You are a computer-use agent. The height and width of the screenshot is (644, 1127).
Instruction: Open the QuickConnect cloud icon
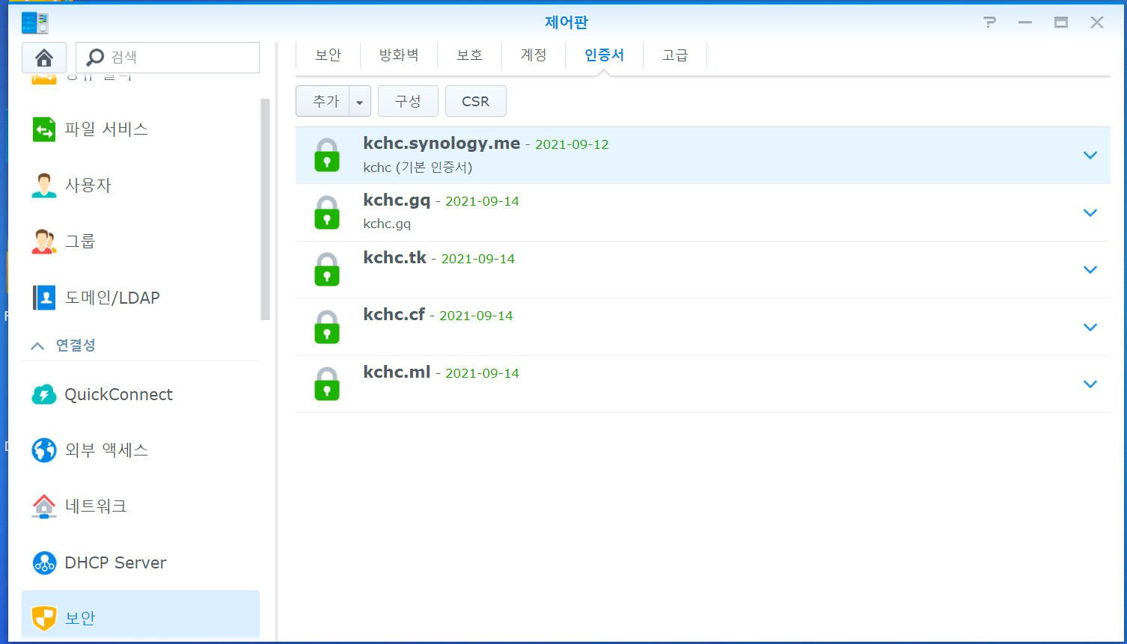click(x=44, y=394)
